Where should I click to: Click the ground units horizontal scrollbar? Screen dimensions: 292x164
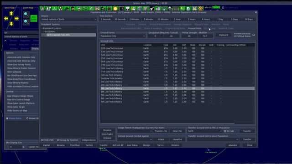click(x=167, y=123)
